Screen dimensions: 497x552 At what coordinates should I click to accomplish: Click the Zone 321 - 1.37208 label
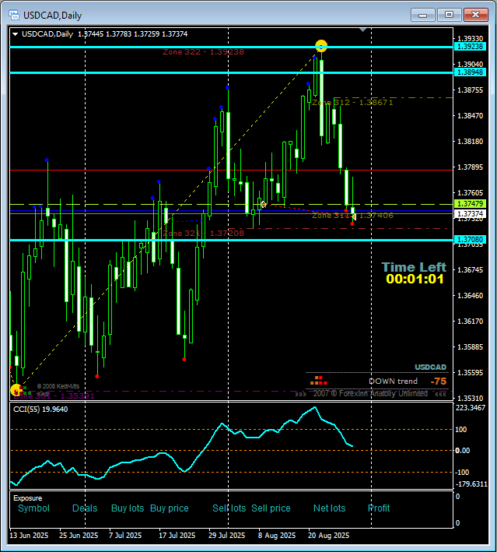[203, 234]
